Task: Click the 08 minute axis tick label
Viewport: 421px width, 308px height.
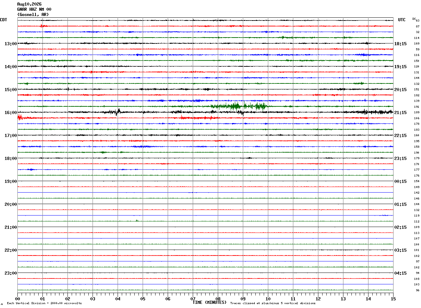Action: [218, 299]
